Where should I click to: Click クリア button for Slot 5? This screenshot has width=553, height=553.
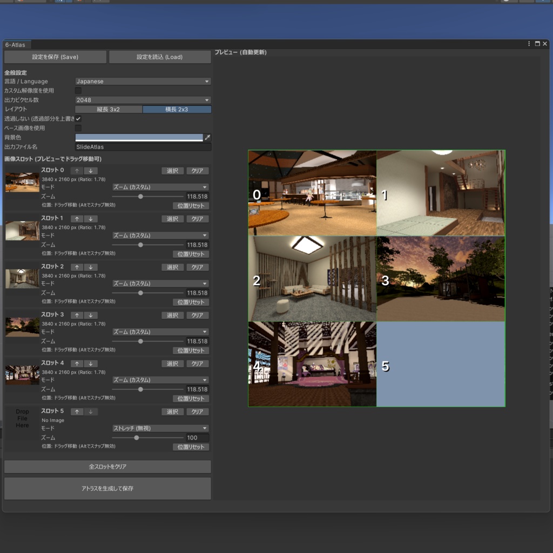click(x=198, y=412)
